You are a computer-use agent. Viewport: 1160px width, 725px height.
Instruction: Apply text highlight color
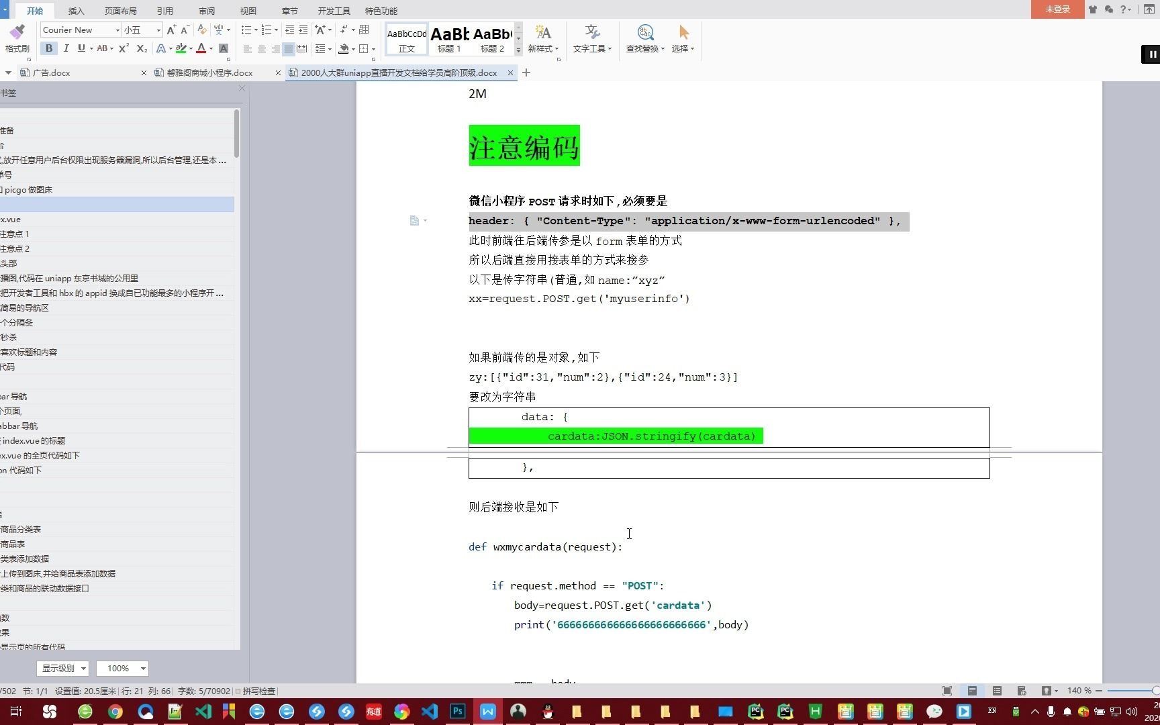point(181,48)
